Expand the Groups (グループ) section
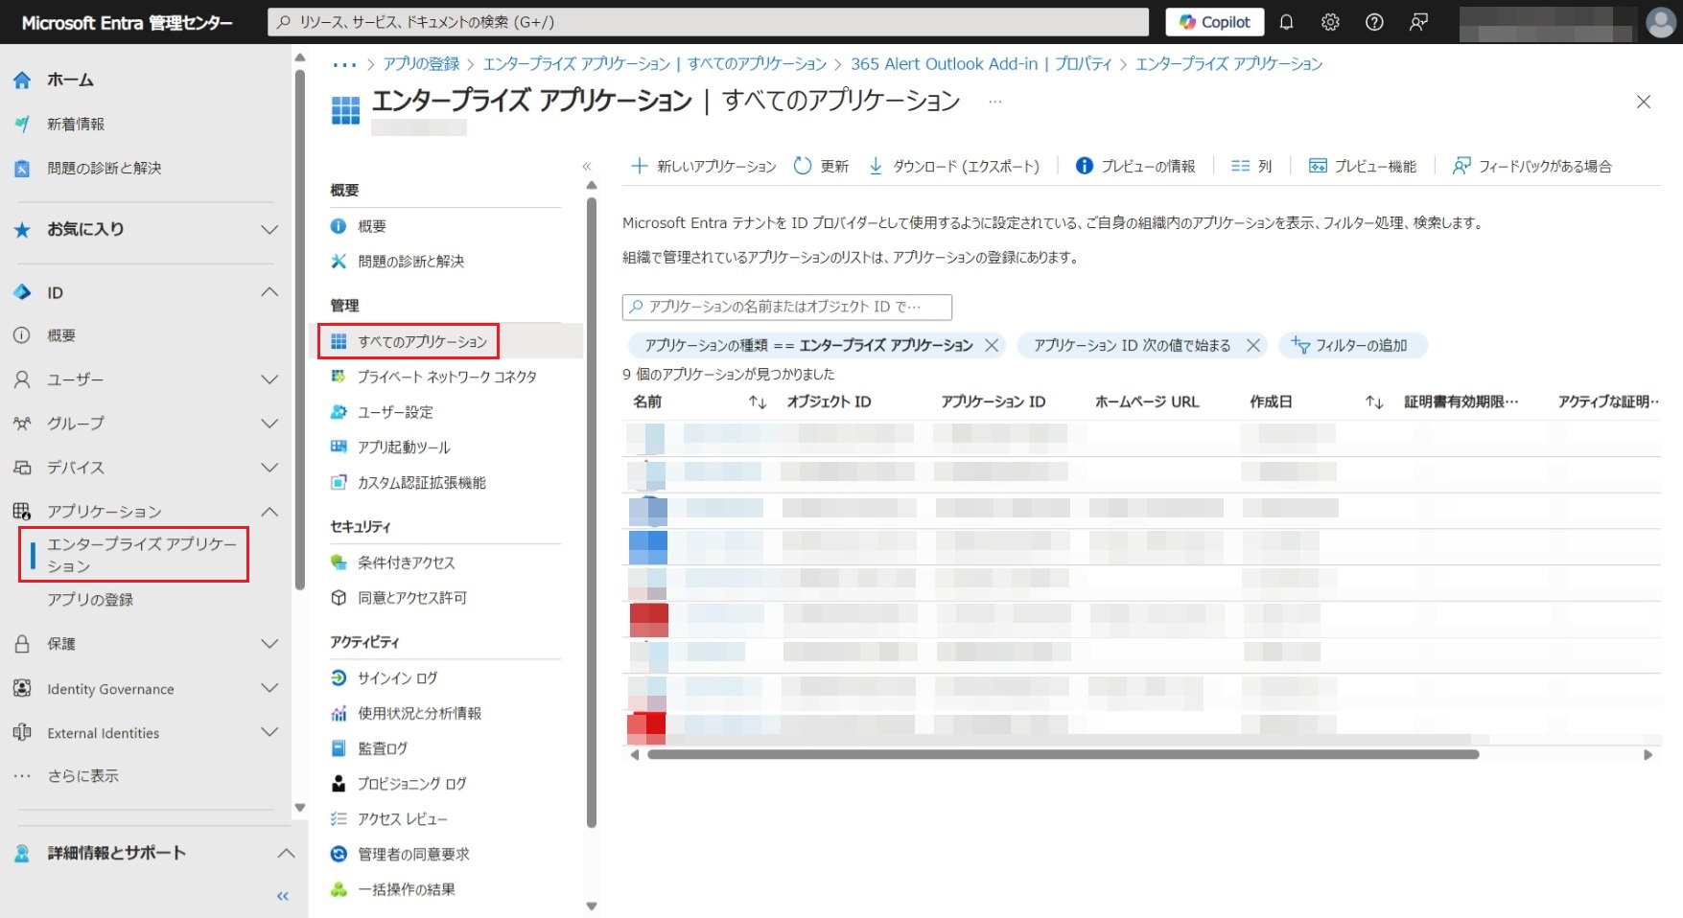1683x918 pixels. click(x=269, y=424)
